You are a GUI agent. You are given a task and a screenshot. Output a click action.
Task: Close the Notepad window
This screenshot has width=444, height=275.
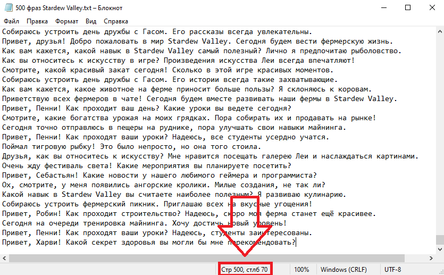pos(431,7)
